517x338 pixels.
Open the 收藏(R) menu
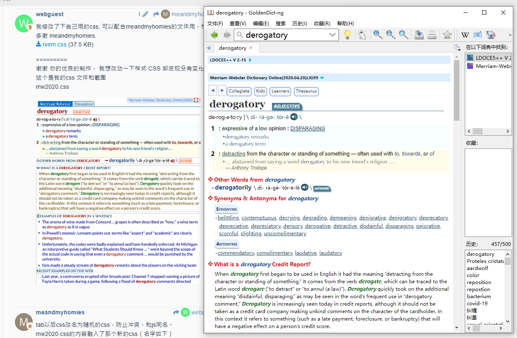click(322, 24)
